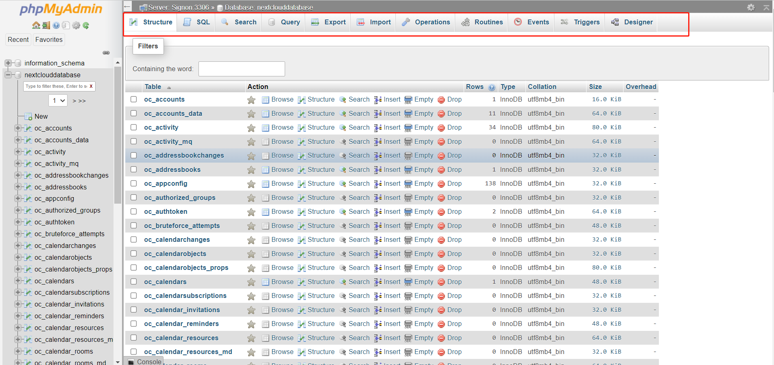Click Structure icon for oc_activity_mq row
774x365 pixels.
(302, 142)
